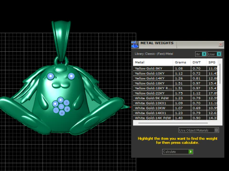This screenshot has height=171, width=229.
Task: Click the Library: Classic - (Fast)-Metal label
Action: coord(154,54)
